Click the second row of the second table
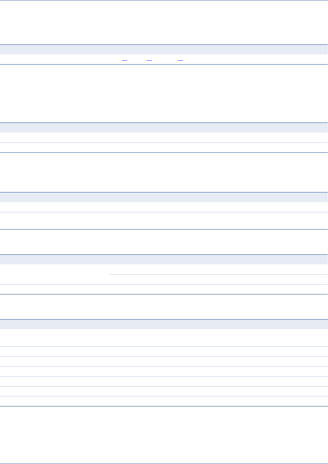The width and height of the screenshot is (328, 464). [164, 147]
